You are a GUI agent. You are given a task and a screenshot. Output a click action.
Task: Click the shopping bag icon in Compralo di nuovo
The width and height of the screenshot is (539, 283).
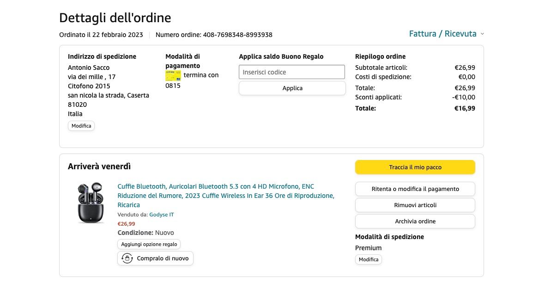pos(127,258)
